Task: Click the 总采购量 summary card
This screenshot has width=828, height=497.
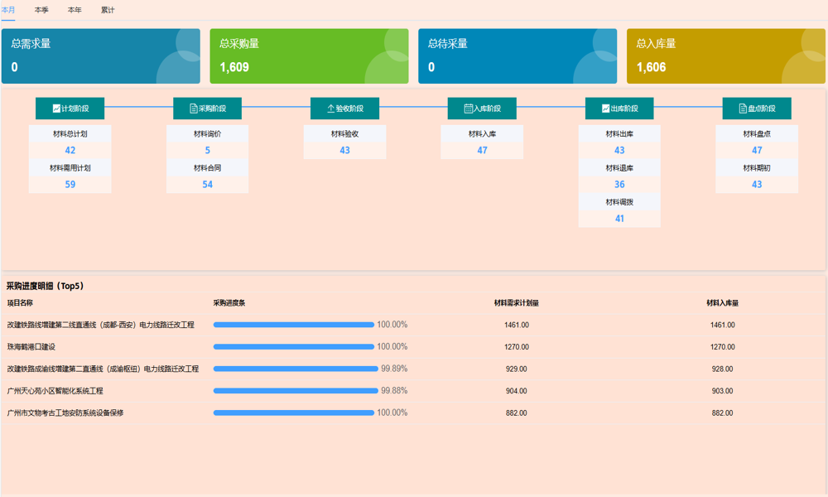Action: (x=309, y=56)
